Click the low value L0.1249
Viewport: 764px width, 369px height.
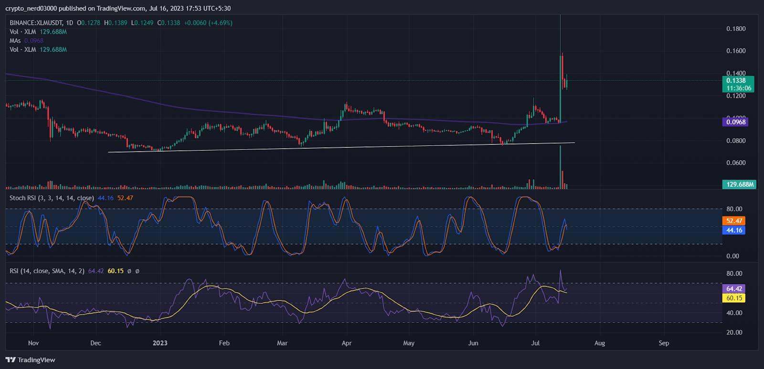tap(142, 23)
